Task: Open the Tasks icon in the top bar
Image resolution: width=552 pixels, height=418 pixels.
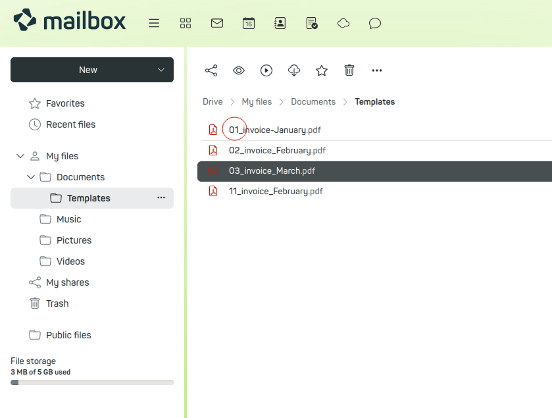Action: (311, 23)
